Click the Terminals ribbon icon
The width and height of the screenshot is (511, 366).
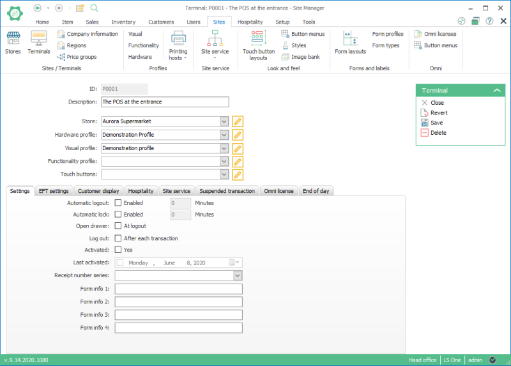[x=39, y=42]
